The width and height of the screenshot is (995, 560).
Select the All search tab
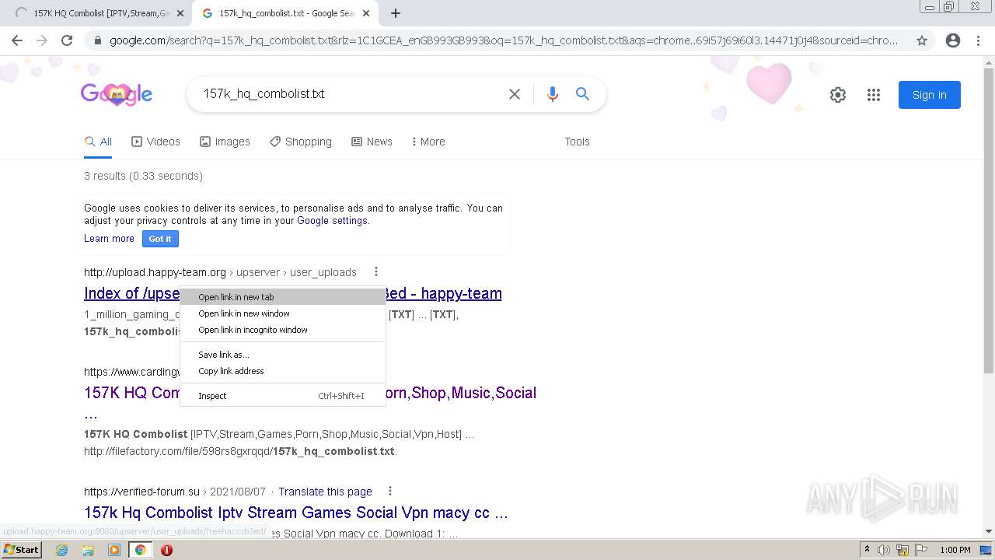click(99, 142)
